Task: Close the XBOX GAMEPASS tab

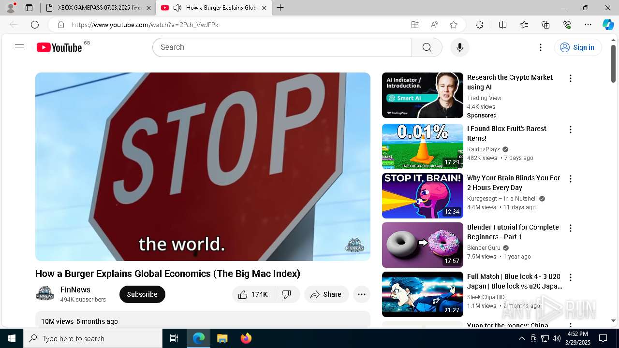Action: point(148,8)
